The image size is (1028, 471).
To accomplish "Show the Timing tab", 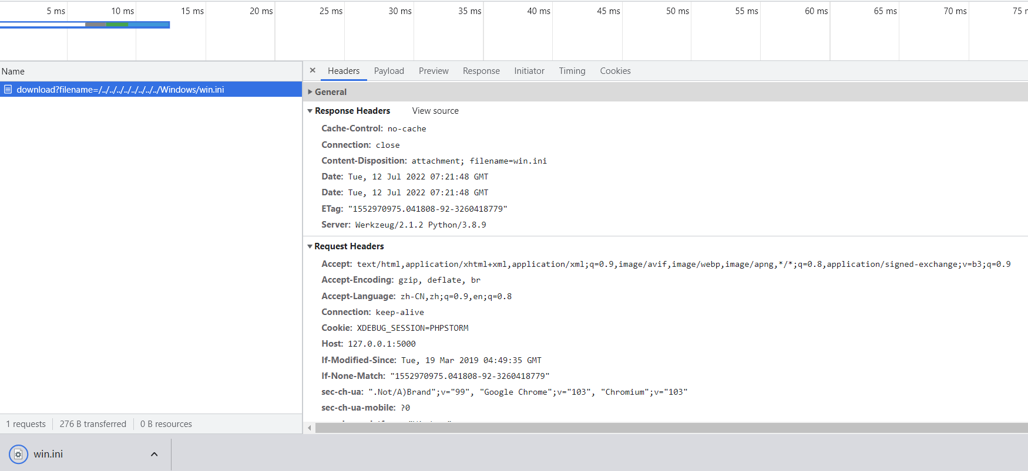I will [572, 71].
